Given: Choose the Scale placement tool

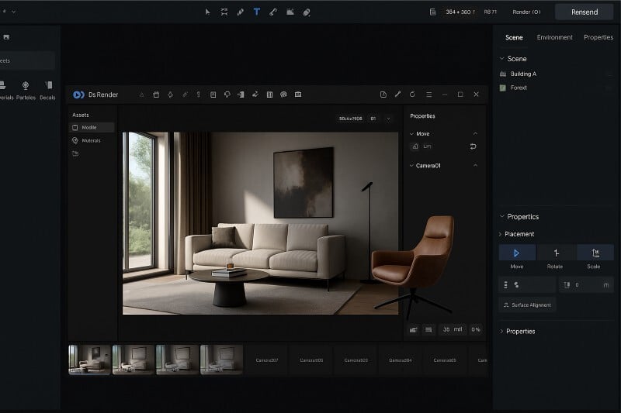Looking at the screenshot, I should pyautogui.click(x=595, y=253).
